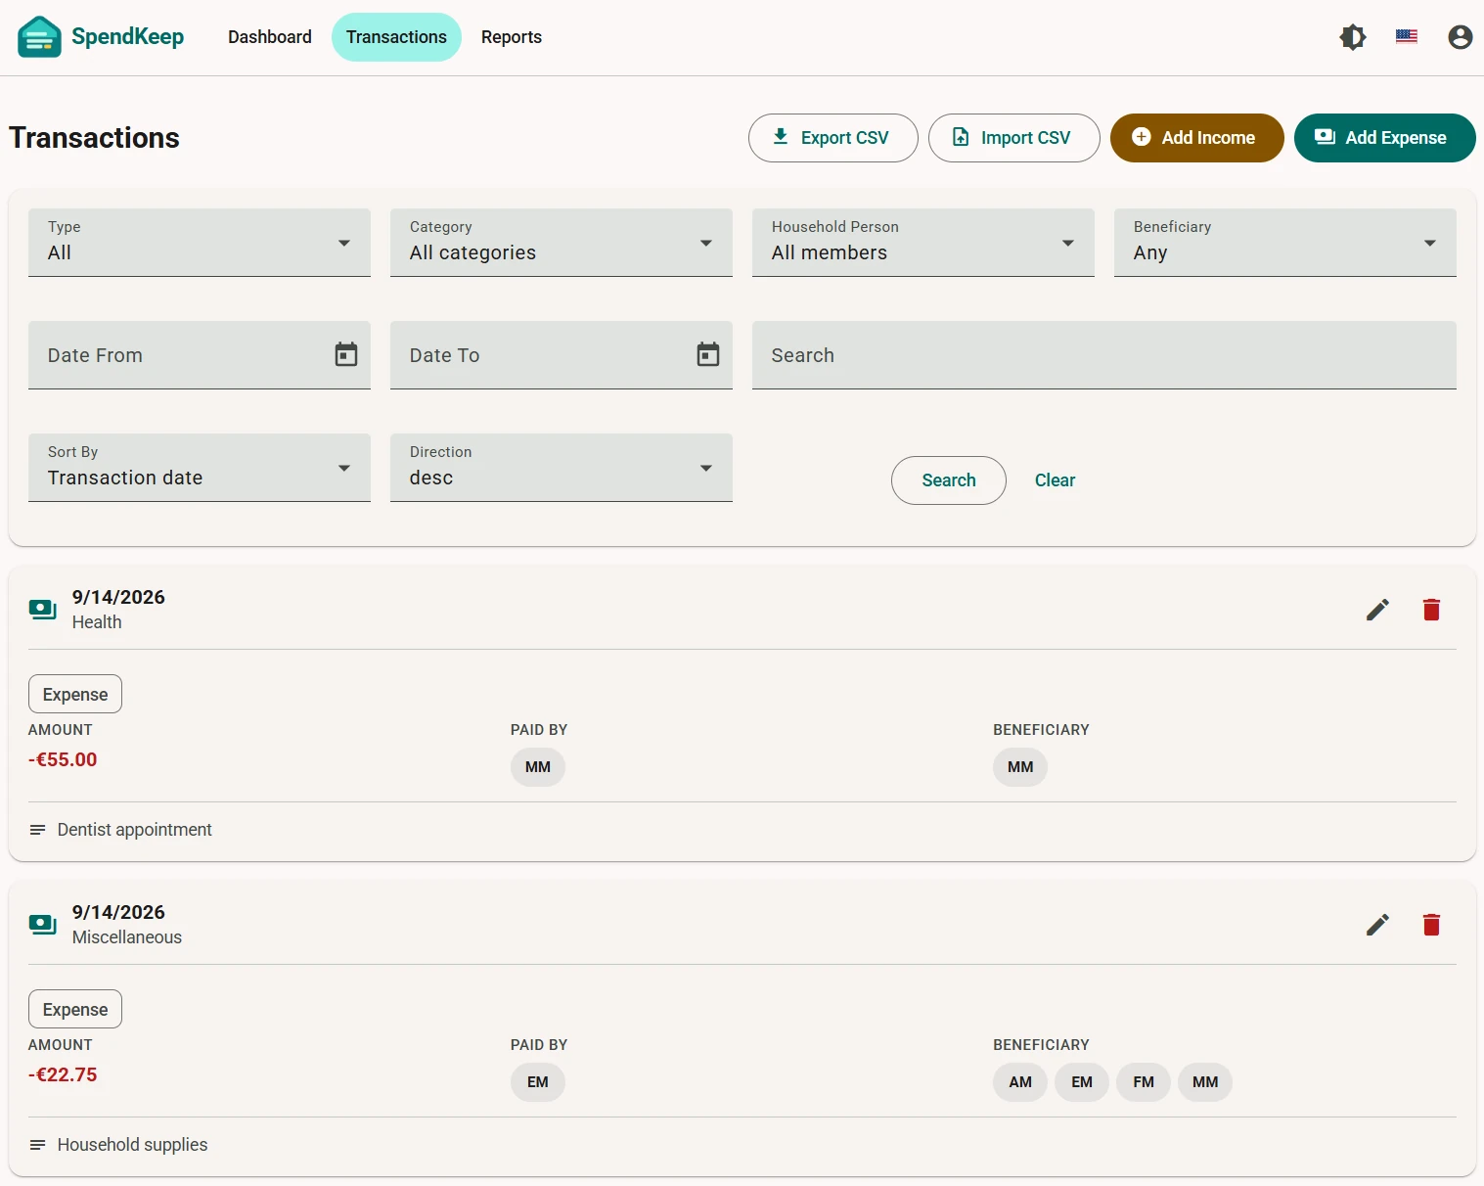This screenshot has width=1484, height=1186.
Task: Open the user account menu
Action: 1461,37
